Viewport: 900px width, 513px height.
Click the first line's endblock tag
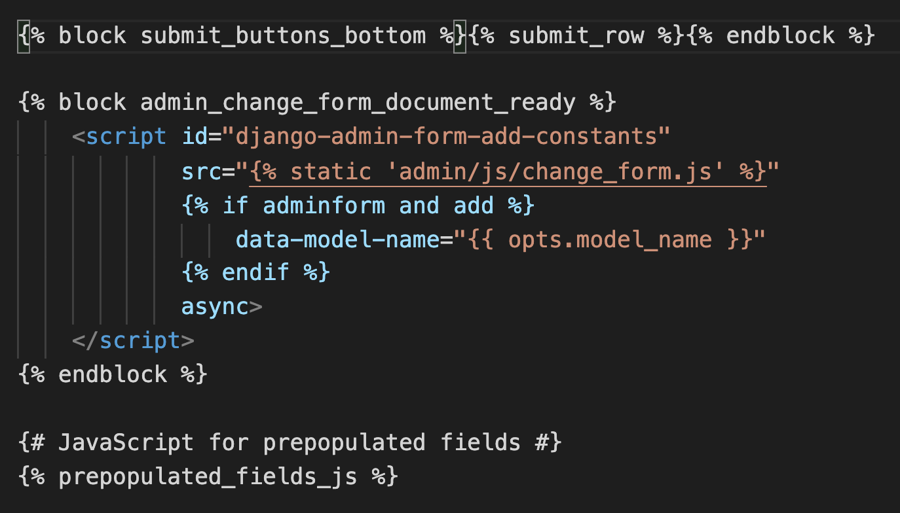(781, 35)
